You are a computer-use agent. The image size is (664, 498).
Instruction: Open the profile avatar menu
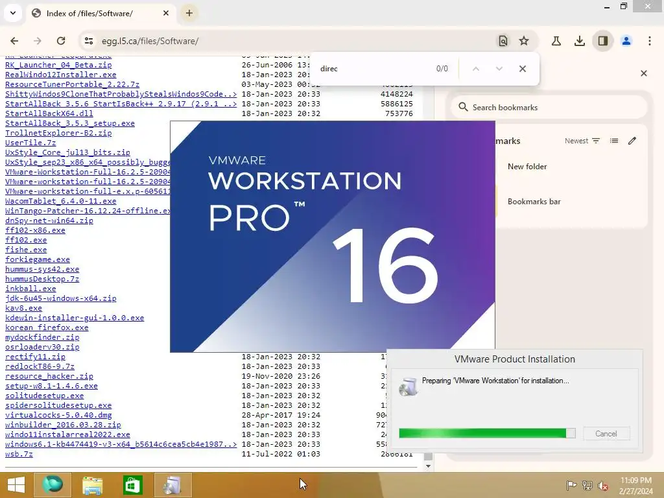(x=626, y=41)
